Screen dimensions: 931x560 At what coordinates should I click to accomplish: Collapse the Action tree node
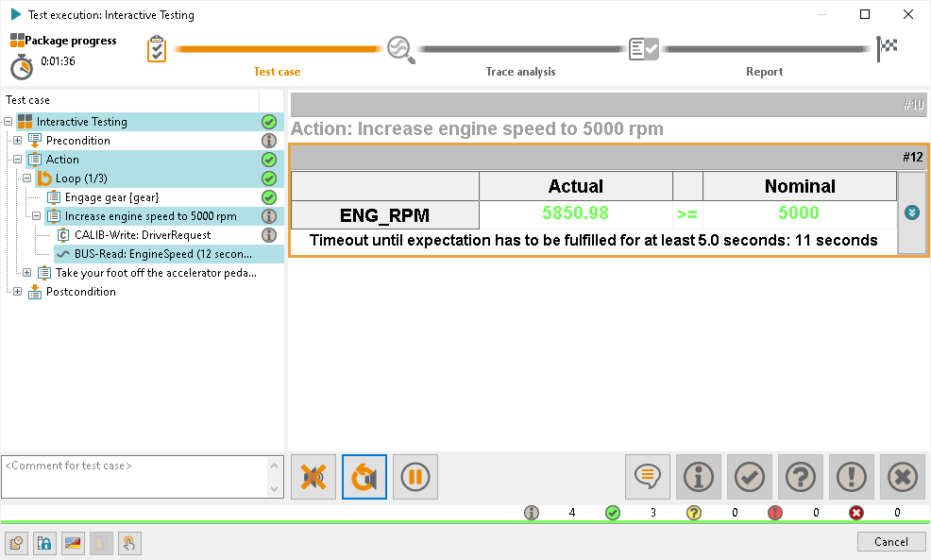tap(17, 160)
